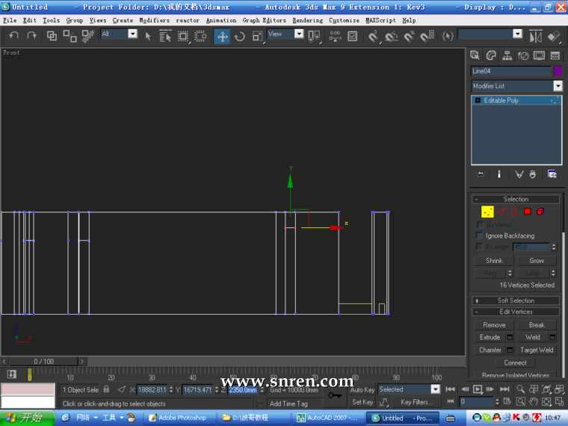Click the Target Weld button

(537, 350)
